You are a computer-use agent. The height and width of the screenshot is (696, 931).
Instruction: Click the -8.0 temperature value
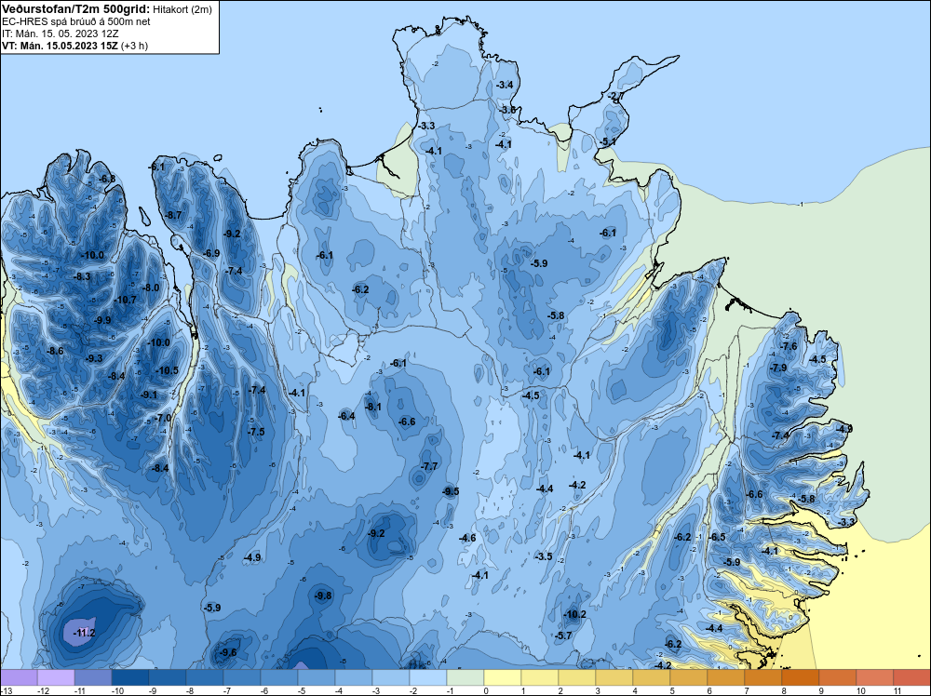tap(151, 288)
